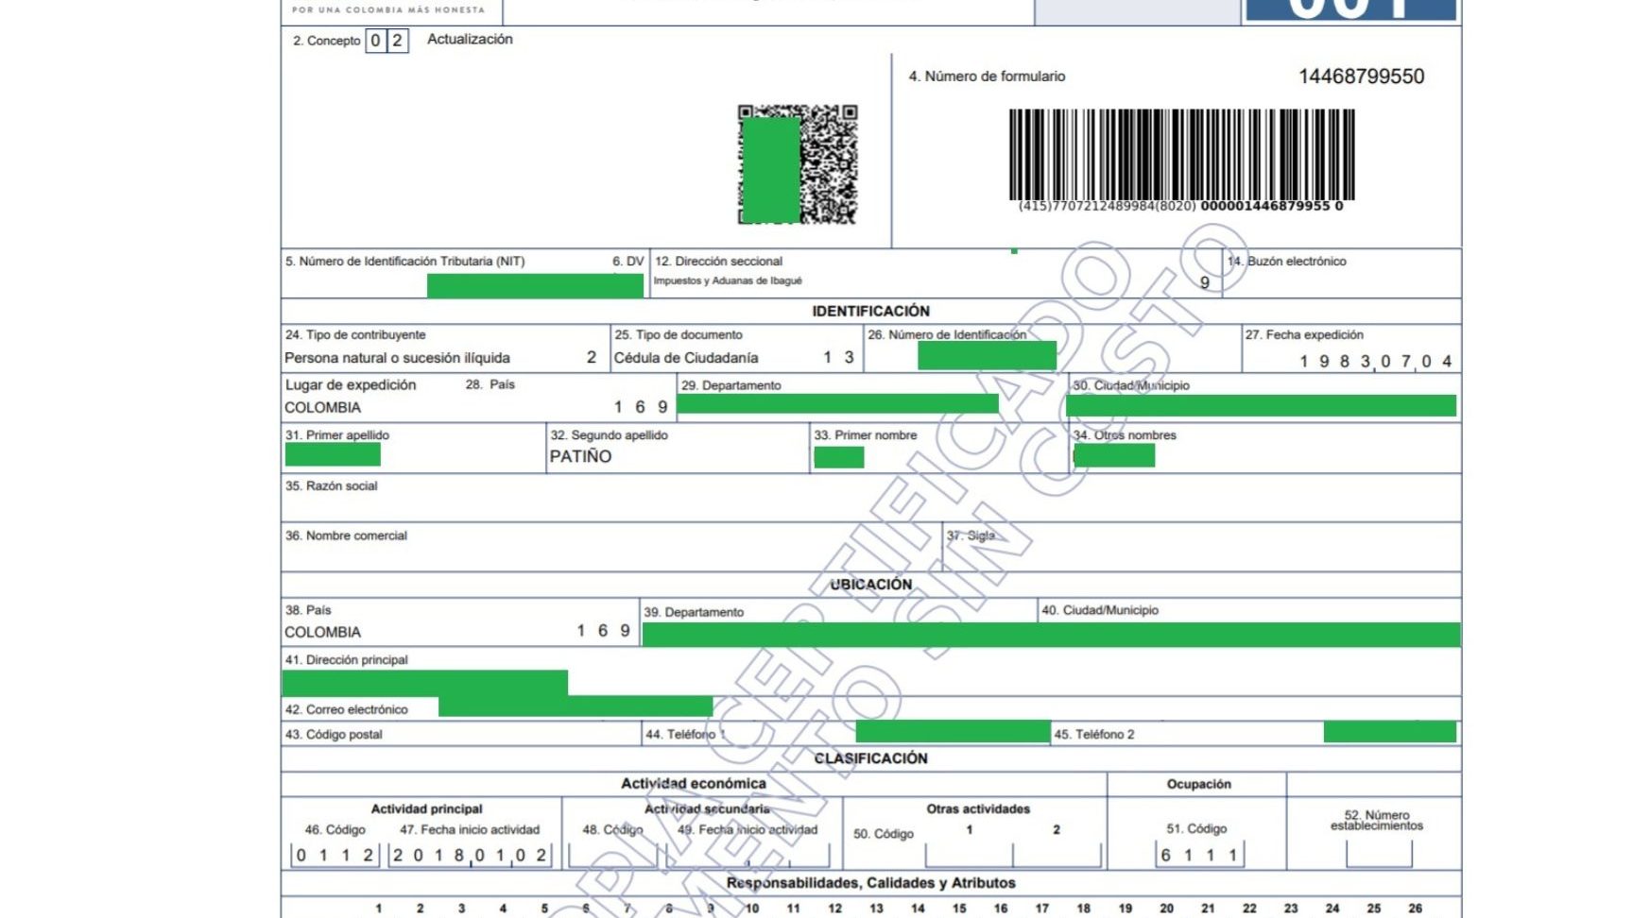Click label "5. Número de Identificación Tributaria (NIT)"
Image resolution: width=1633 pixels, height=918 pixels.
coord(404,262)
